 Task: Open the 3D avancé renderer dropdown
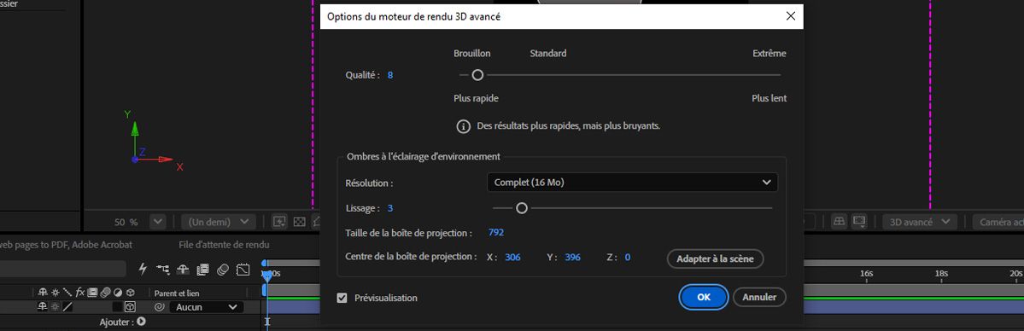tap(920, 222)
